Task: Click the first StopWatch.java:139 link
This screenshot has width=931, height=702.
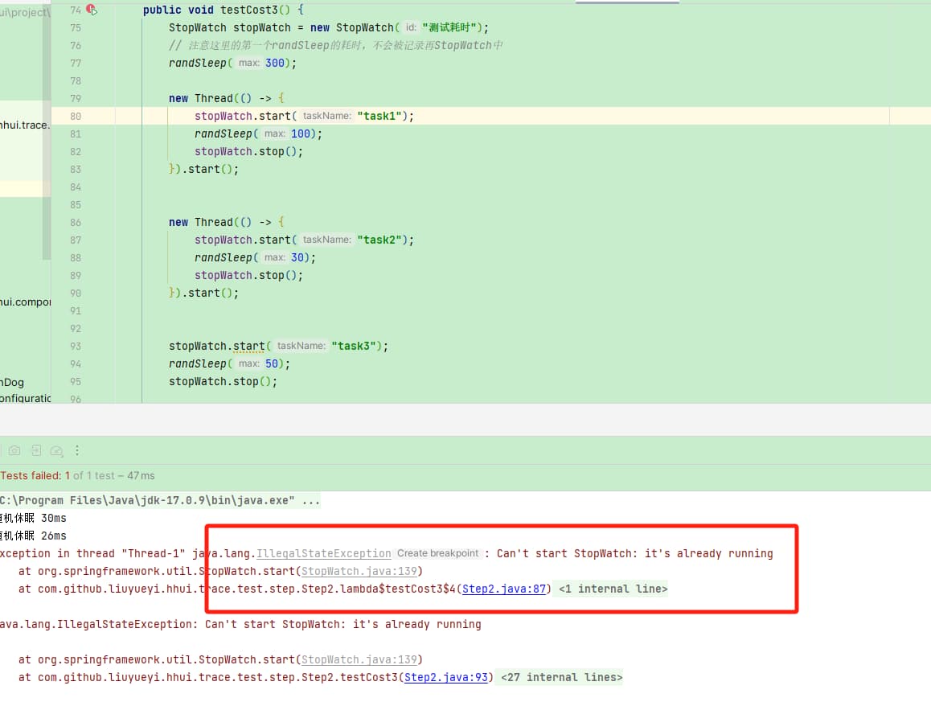Action: (359, 571)
